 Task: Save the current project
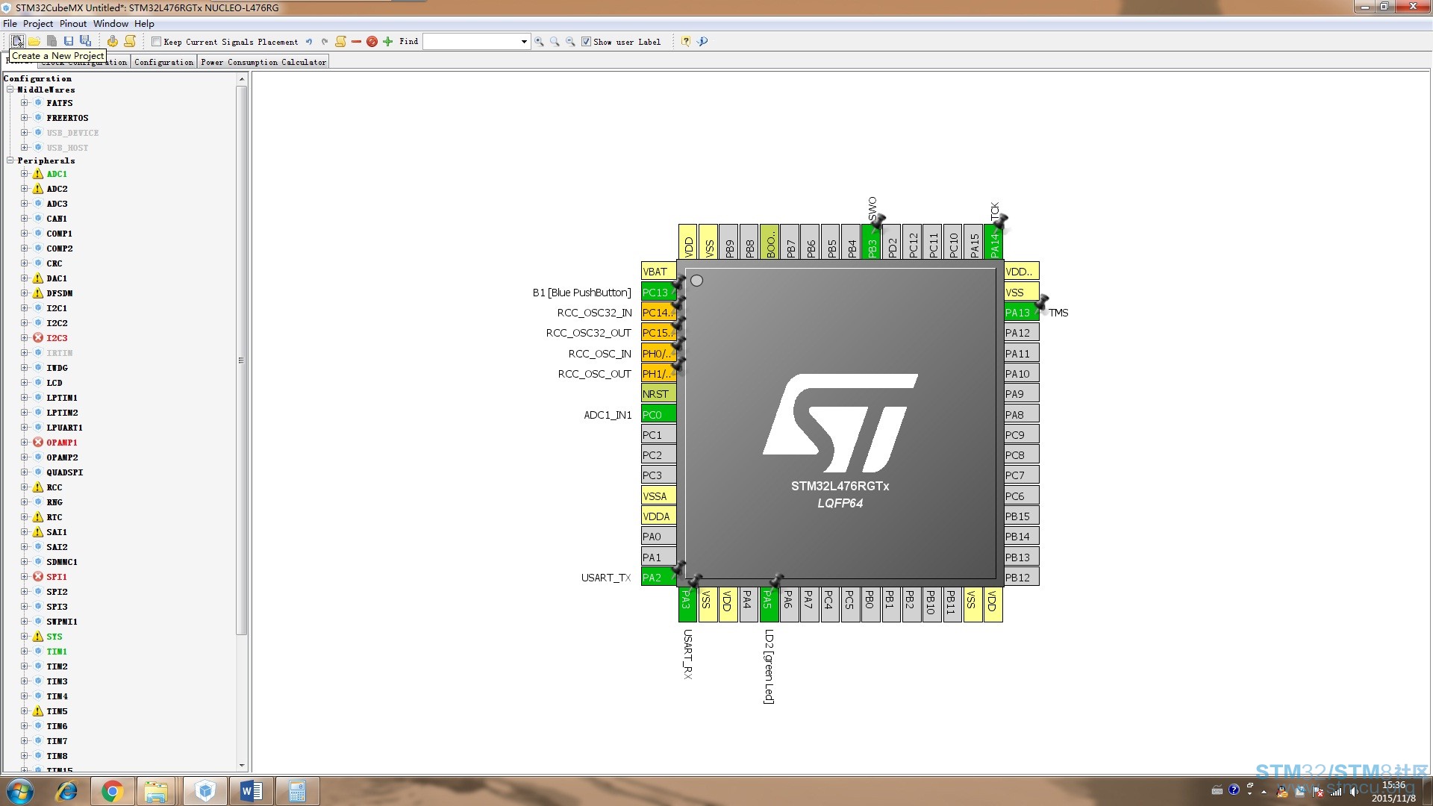click(x=69, y=41)
